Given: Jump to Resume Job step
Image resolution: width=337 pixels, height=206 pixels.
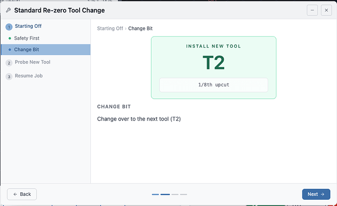Looking at the screenshot, I should click(29, 76).
